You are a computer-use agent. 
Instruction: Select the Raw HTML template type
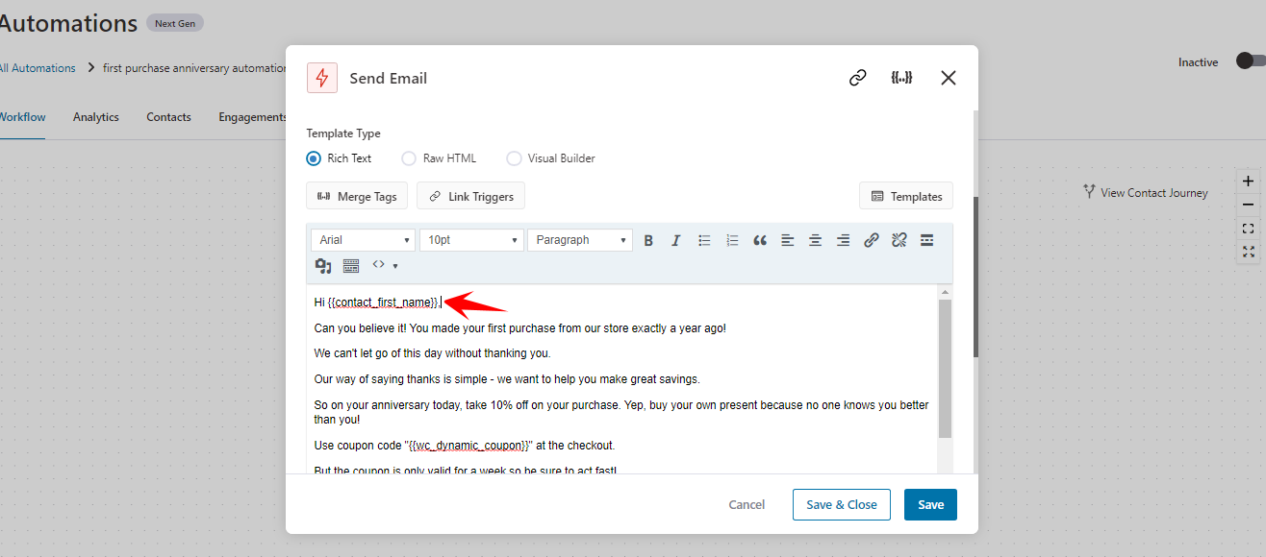(x=409, y=158)
